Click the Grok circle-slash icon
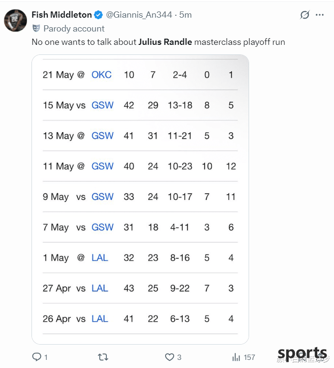The image size is (334, 368). (x=305, y=15)
